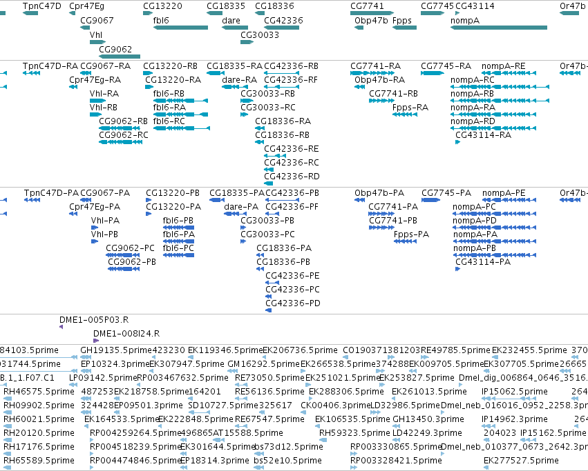Screen dimensions: 588x471
Task: Click the DME1-008I24.R clone marker
Action: coord(95,341)
